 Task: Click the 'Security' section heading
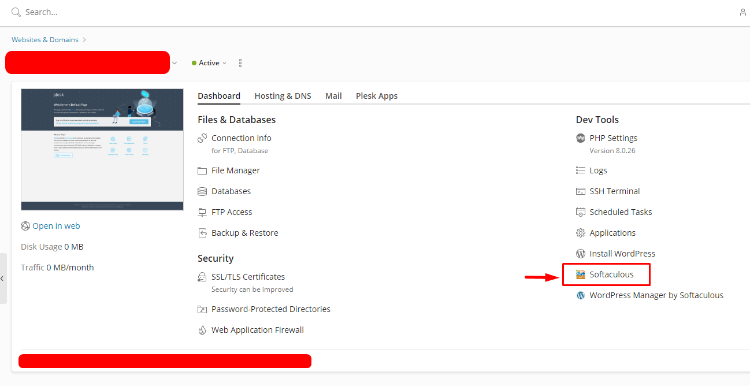pos(216,258)
